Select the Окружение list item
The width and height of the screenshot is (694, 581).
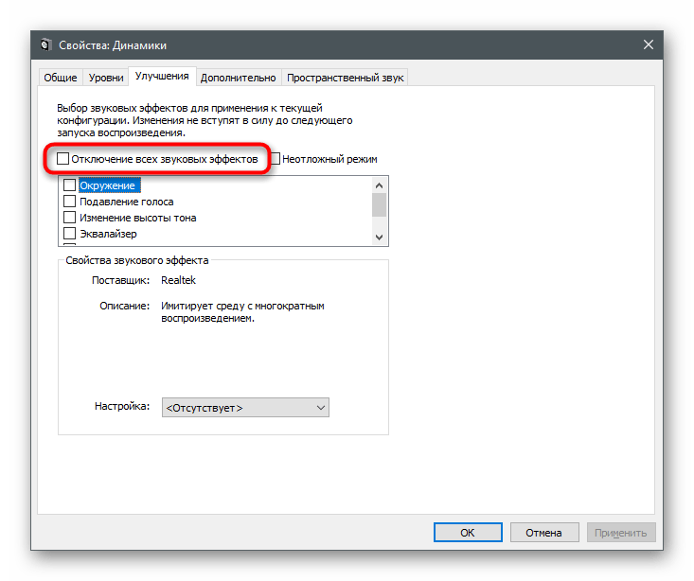109,185
